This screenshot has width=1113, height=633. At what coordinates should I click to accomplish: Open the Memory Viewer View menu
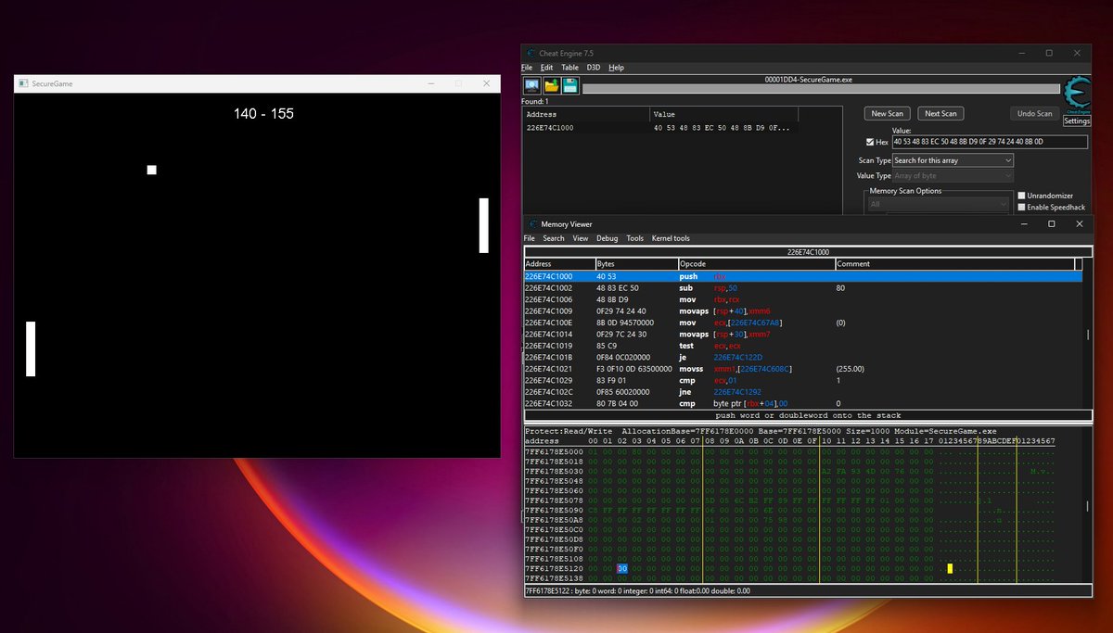[x=581, y=238]
